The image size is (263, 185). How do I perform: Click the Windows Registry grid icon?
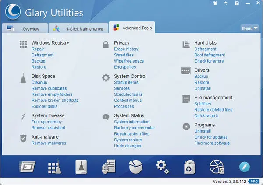pyautogui.click(x=23, y=44)
